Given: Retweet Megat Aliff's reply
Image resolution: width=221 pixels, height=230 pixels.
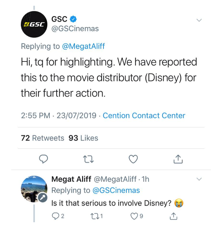Looking at the screenshot, I should 96,216.
